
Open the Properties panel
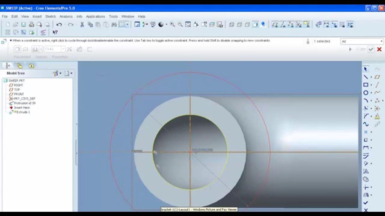tap(60, 57)
